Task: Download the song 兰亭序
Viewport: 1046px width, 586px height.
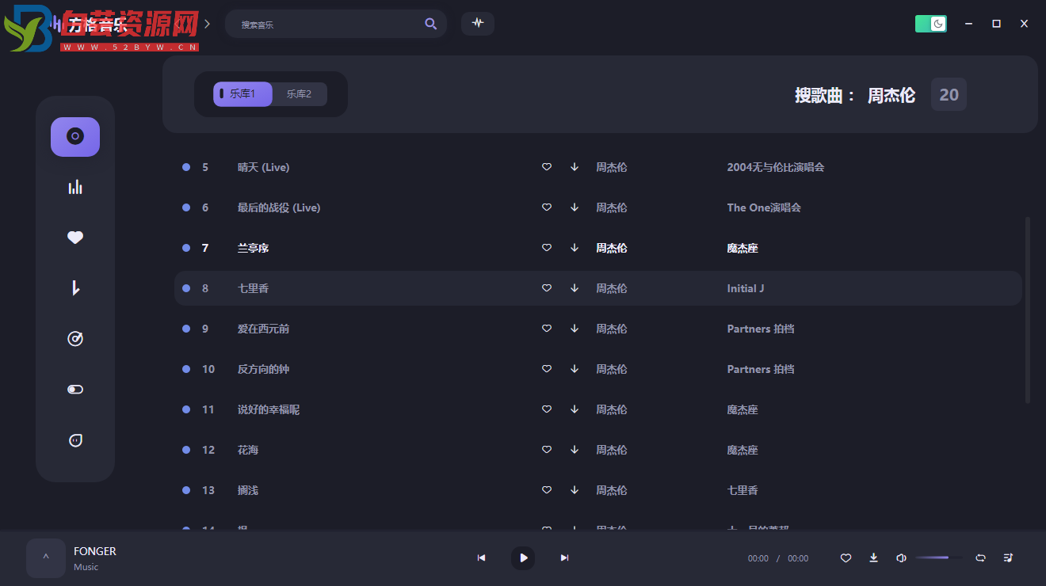Action: 575,248
